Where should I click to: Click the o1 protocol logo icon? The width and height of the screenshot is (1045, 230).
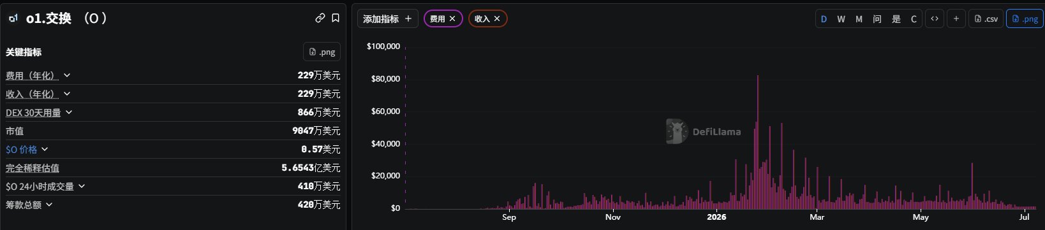[13, 19]
